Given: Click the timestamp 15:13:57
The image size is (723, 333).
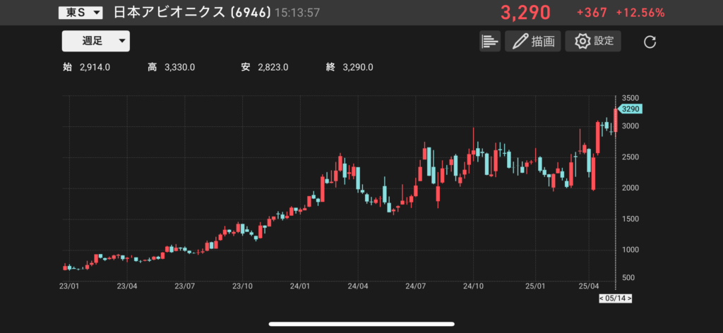Looking at the screenshot, I should click(x=297, y=13).
